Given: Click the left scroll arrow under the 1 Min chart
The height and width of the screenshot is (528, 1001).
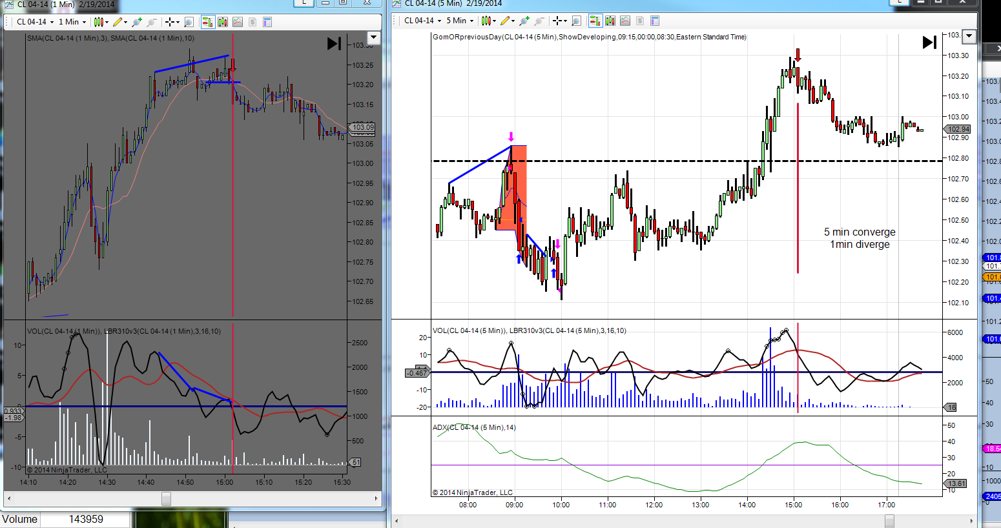Looking at the screenshot, I should coord(9,499).
